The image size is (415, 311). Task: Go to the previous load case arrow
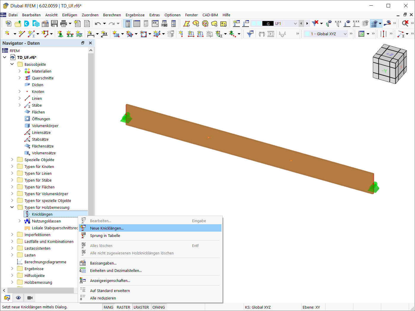point(301,23)
